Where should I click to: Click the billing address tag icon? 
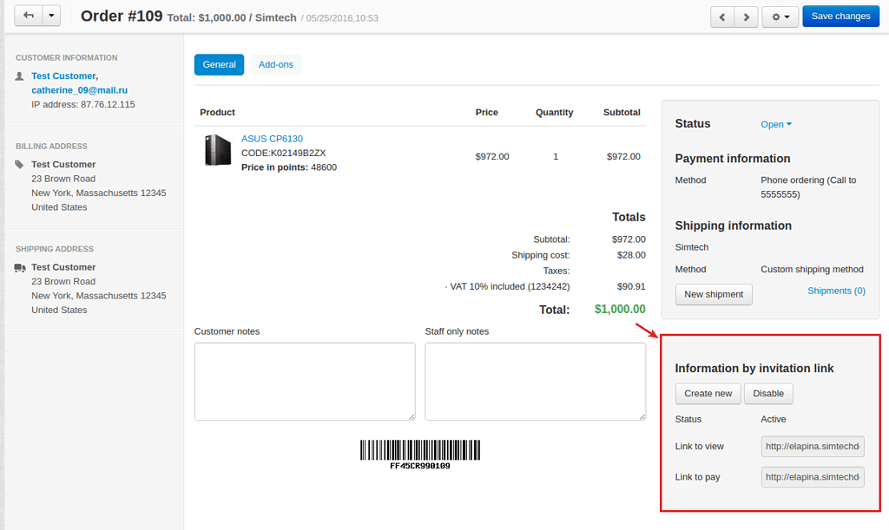point(19,164)
